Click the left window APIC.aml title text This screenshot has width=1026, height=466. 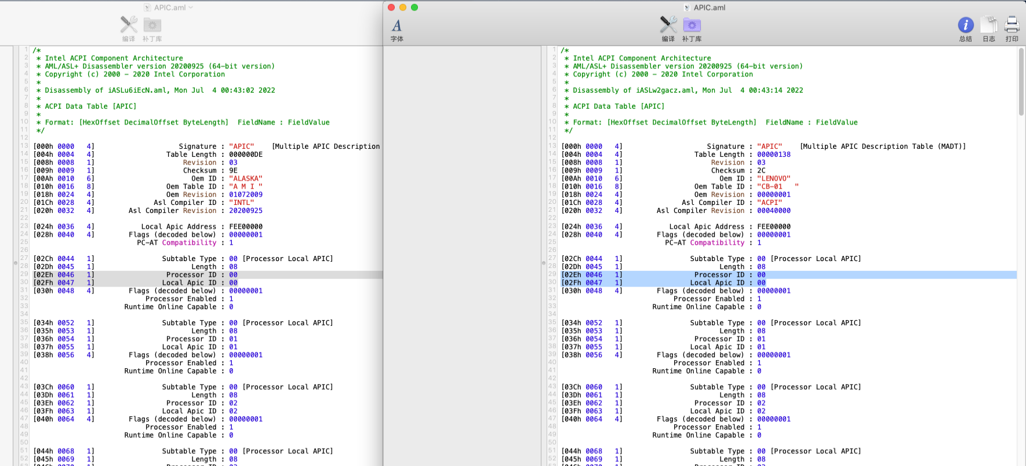pos(170,8)
